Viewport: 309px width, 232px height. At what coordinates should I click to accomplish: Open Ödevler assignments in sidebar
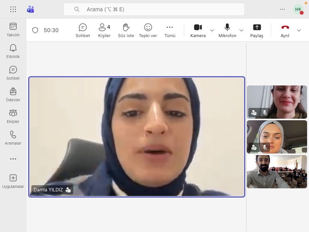(x=13, y=94)
